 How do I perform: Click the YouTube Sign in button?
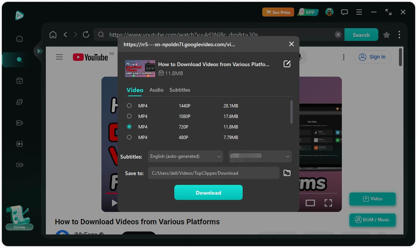pyautogui.click(x=372, y=57)
